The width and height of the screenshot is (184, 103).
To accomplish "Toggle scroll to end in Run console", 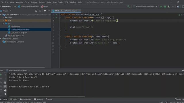I will pos(5,86).
